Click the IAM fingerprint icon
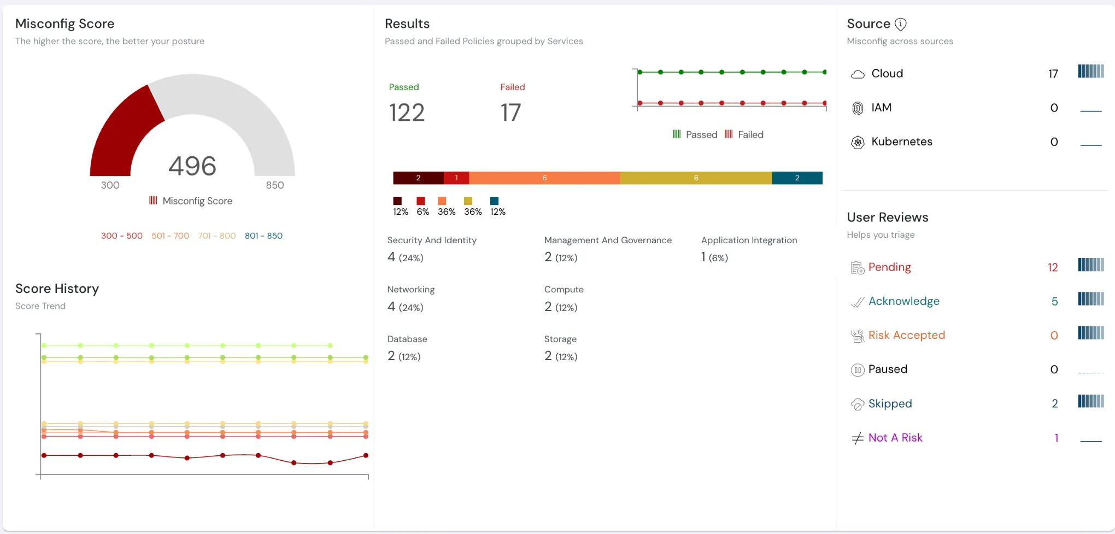This screenshot has height=534, width=1115. click(x=858, y=108)
